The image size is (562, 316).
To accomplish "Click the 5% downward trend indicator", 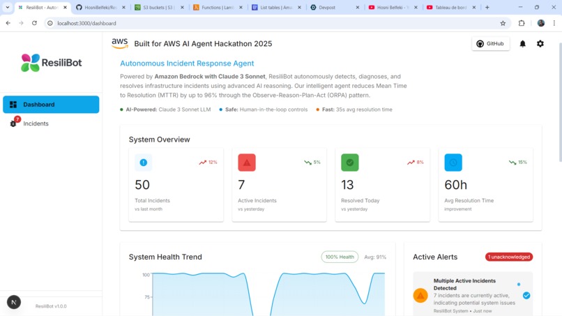I will 312,162.
